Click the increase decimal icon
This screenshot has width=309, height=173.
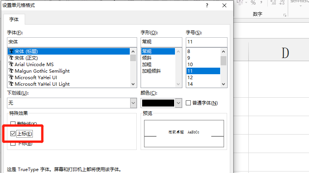click(273, 3)
